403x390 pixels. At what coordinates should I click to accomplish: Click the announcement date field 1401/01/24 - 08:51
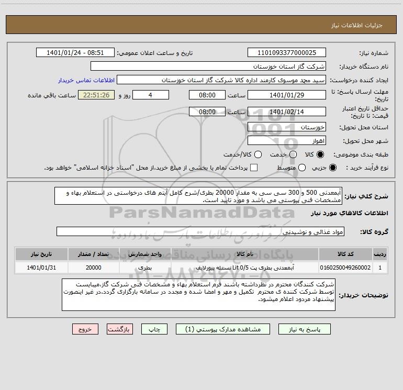click(75, 53)
